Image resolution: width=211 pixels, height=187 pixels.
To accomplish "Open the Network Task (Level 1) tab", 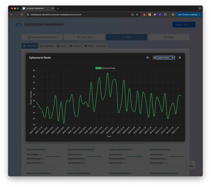I will (42, 37).
